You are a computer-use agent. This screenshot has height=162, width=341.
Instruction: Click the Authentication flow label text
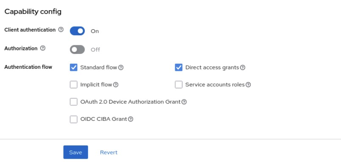coord(28,67)
